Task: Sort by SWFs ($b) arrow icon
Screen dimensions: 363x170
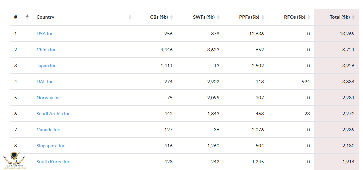Action: click(218, 17)
